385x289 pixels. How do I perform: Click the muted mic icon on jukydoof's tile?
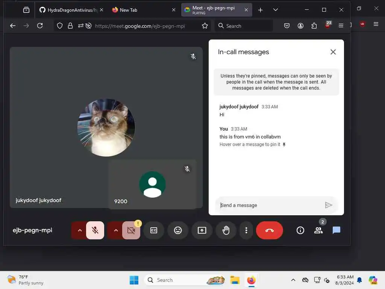(193, 56)
